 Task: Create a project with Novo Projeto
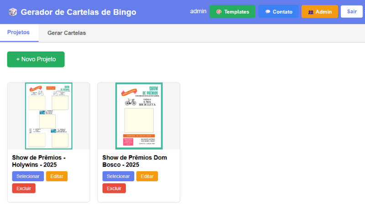[x=36, y=59]
